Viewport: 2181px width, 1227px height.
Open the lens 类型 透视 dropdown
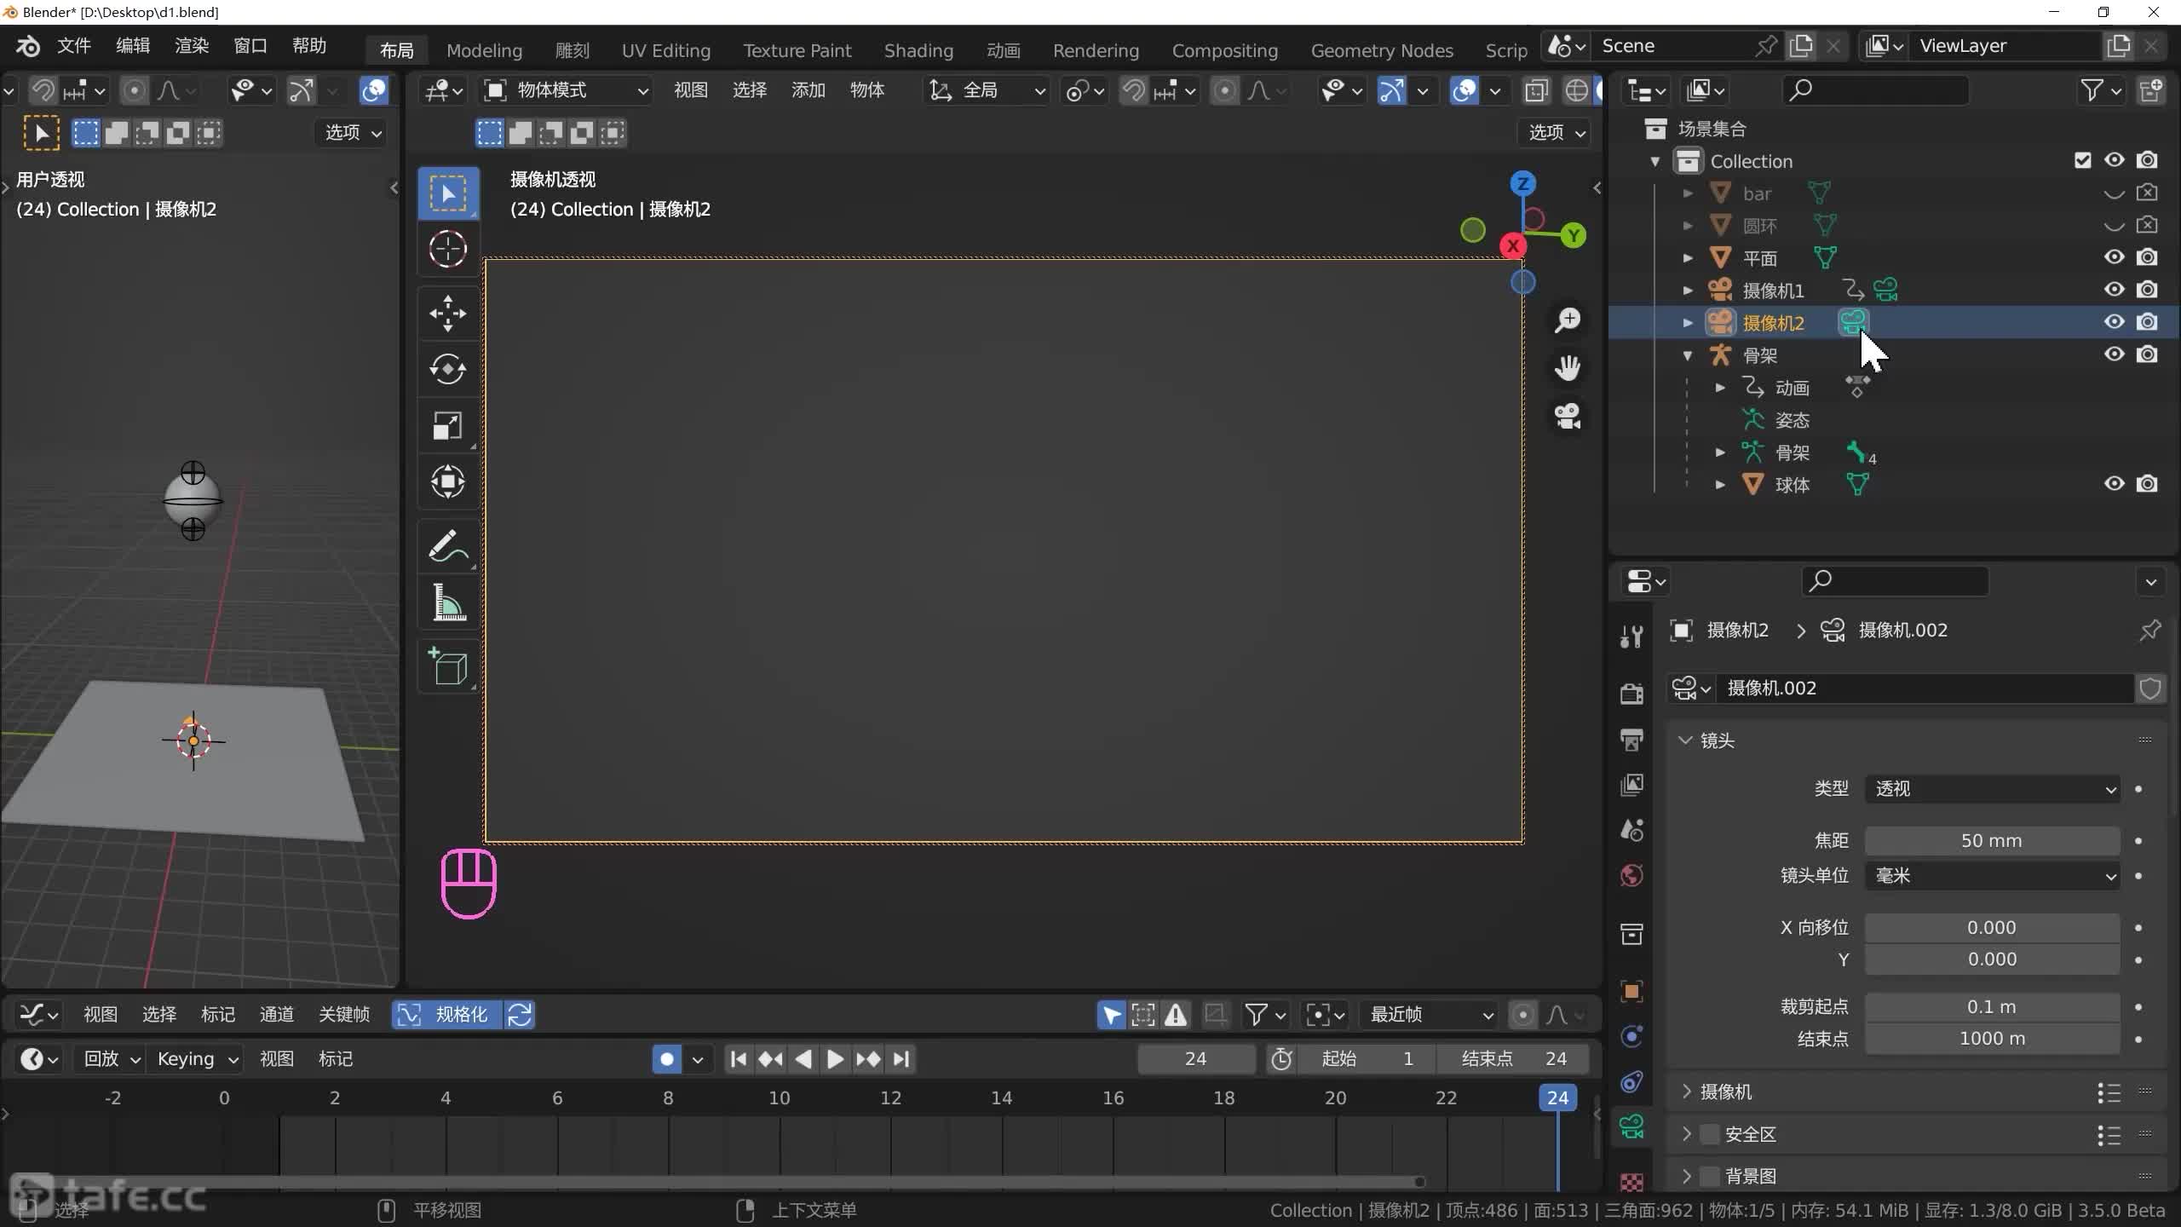[1992, 789]
